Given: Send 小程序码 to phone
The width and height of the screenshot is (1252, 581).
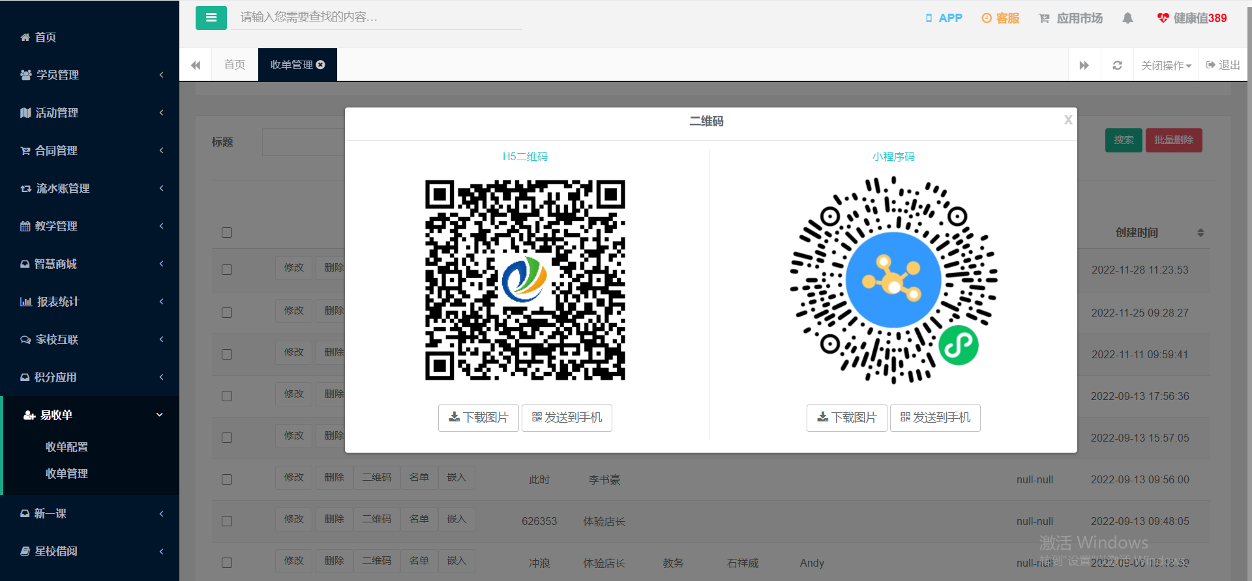Looking at the screenshot, I should (x=935, y=418).
